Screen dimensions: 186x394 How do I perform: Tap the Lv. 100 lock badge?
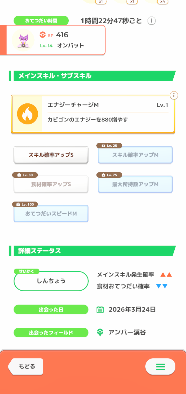[25, 204]
